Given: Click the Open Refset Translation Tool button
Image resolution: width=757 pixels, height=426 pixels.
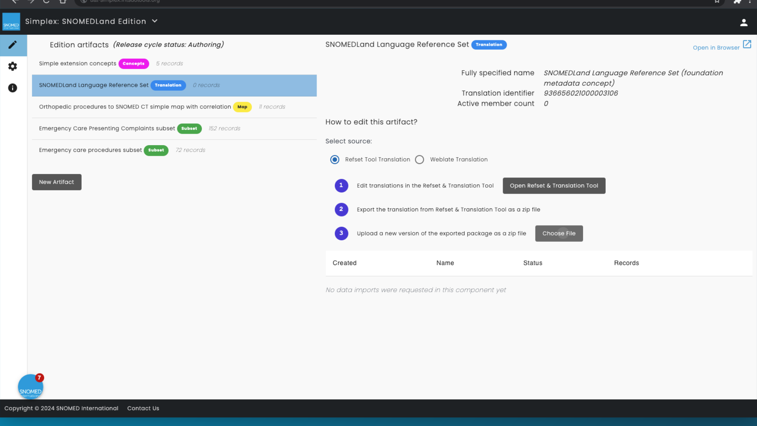Looking at the screenshot, I should (x=554, y=185).
